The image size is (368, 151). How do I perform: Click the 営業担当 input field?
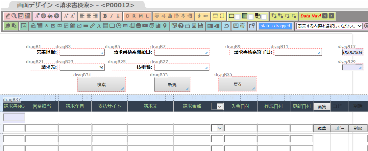click(82, 52)
